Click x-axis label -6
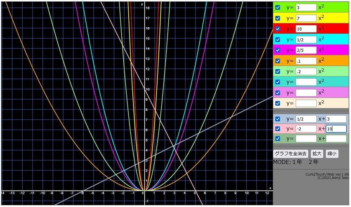The image size is (351, 207). pos(82,193)
